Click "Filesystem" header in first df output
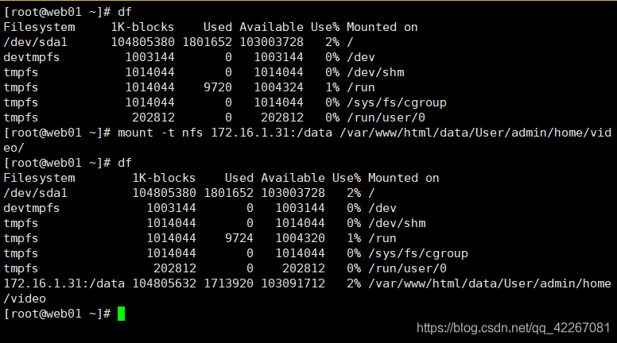 (x=39, y=27)
